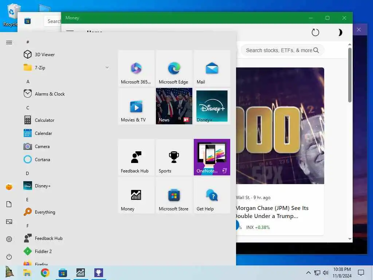Open the Morgan Chase news headline
Screen dimensions: 373x280
[x=272, y=212]
